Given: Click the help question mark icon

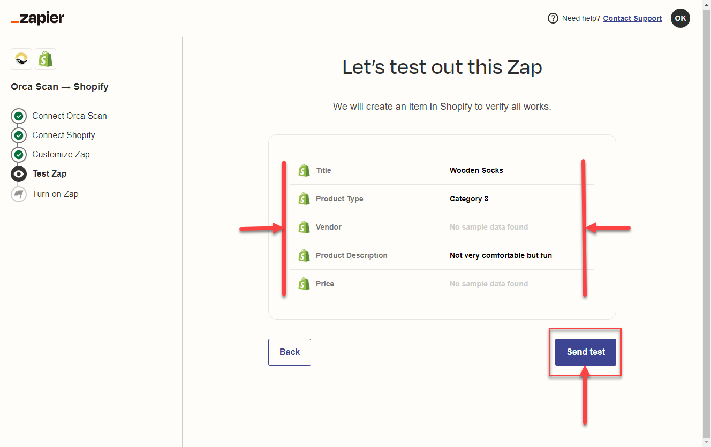Looking at the screenshot, I should [x=553, y=18].
